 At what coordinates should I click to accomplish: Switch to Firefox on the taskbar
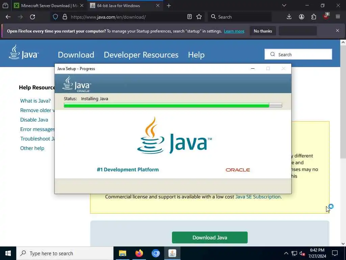139,253
